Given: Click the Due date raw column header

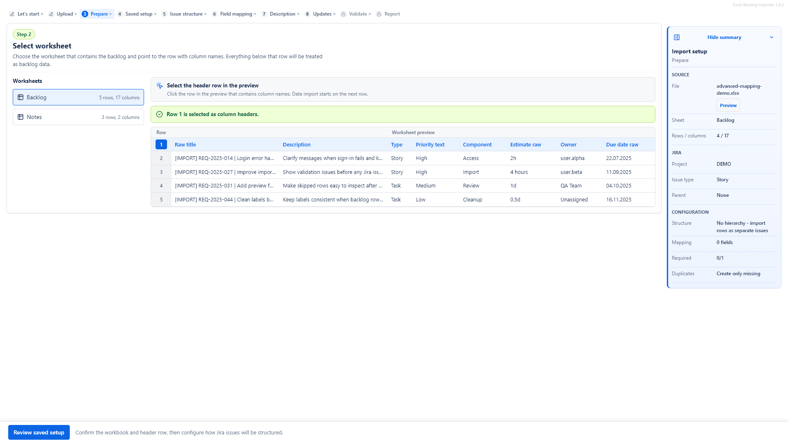Looking at the screenshot, I should tap(622, 144).
